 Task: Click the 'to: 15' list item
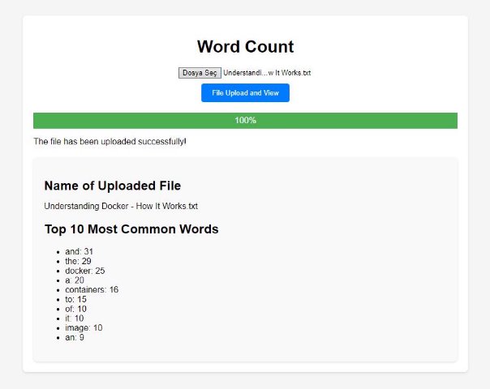[x=75, y=299]
